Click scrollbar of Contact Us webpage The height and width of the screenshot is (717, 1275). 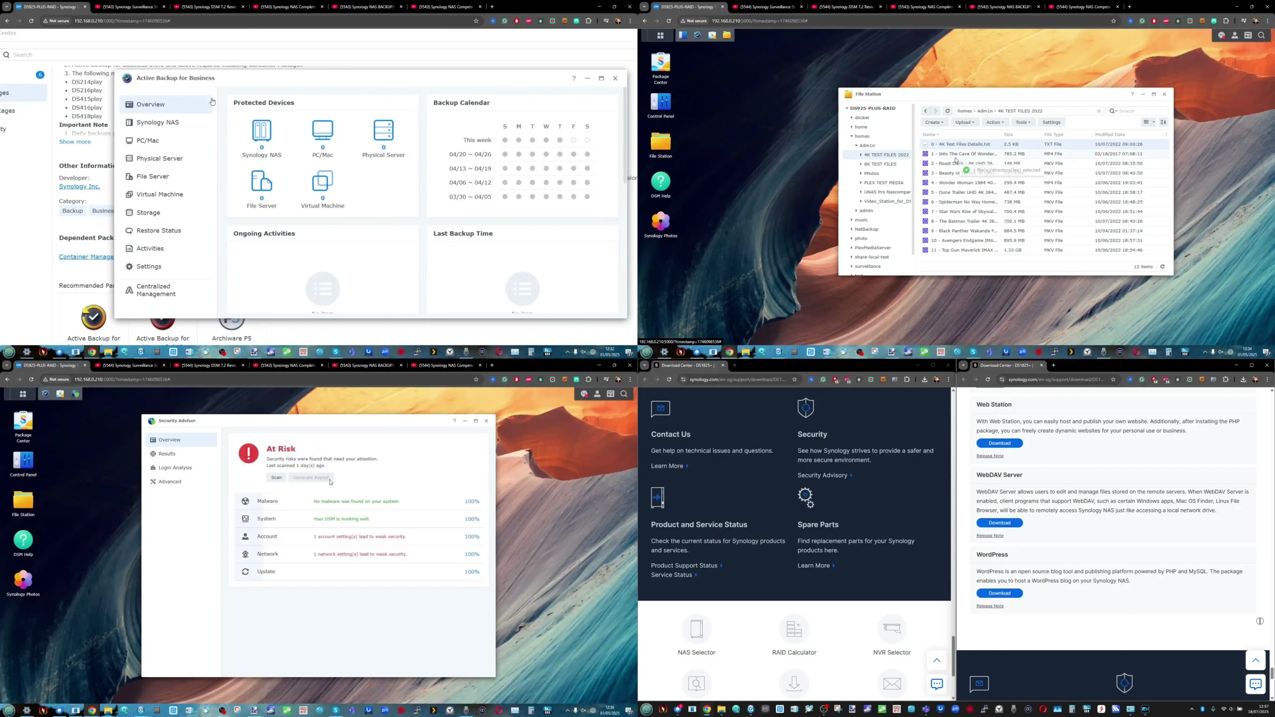click(x=953, y=656)
